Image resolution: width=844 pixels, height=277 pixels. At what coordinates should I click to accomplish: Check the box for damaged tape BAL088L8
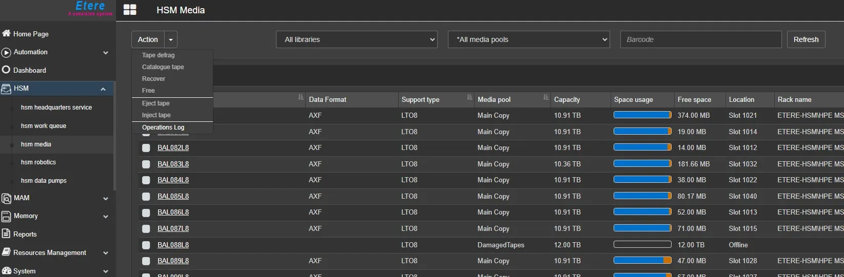[146, 245]
